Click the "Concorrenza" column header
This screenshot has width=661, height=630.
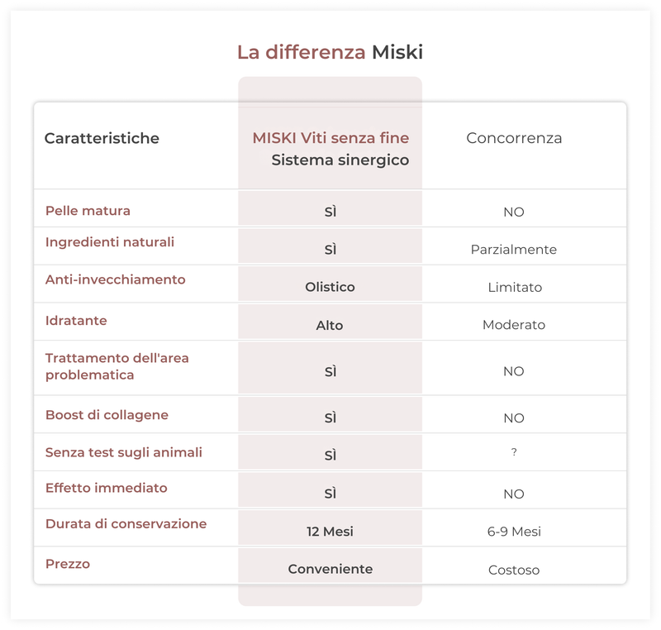[514, 138]
